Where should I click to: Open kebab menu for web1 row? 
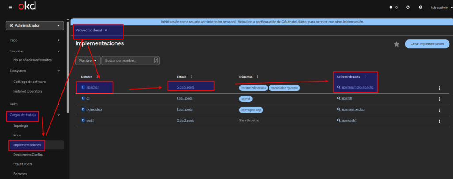point(439,121)
